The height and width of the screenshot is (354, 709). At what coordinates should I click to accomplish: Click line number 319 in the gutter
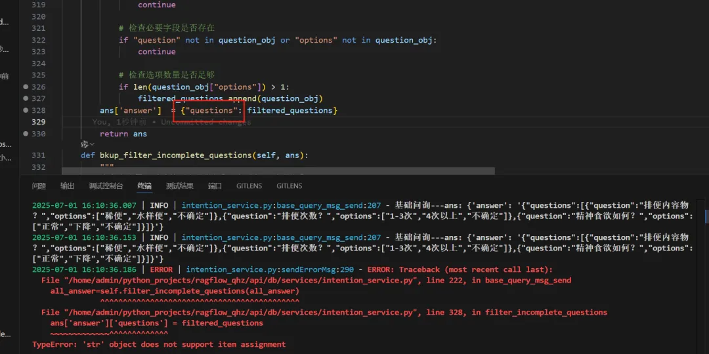point(39,5)
